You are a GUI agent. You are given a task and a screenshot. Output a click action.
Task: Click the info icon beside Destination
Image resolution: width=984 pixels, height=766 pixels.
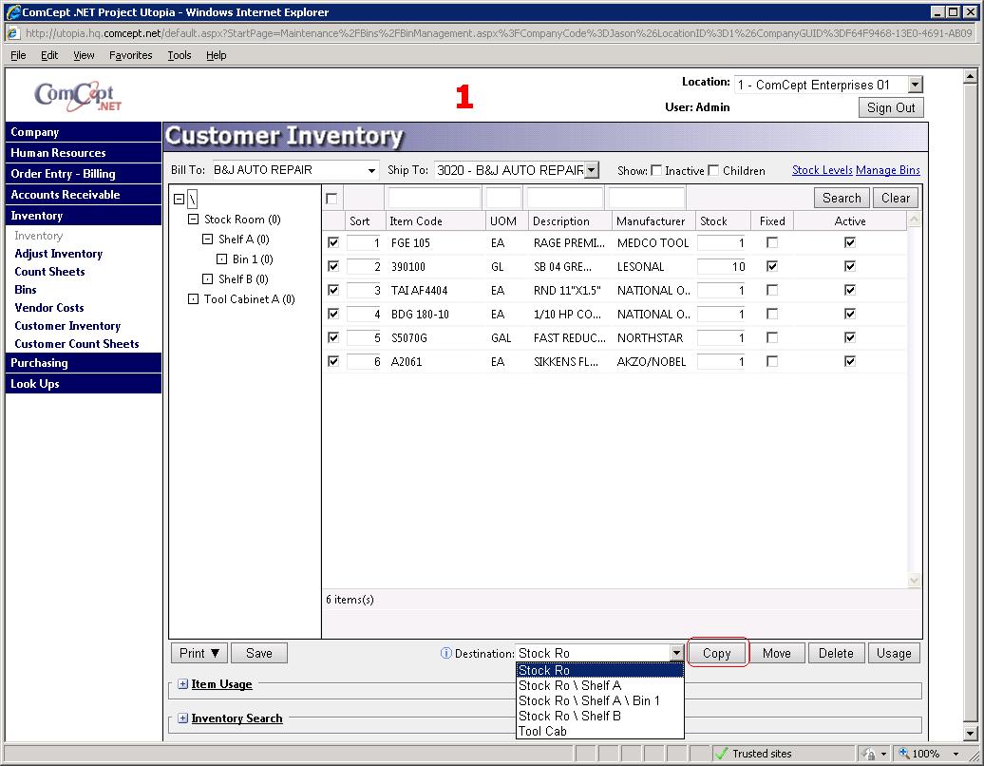(x=446, y=653)
